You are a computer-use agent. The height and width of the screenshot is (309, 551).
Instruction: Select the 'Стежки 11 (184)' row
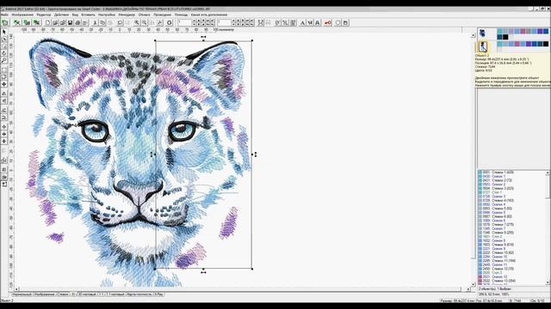pos(512,261)
